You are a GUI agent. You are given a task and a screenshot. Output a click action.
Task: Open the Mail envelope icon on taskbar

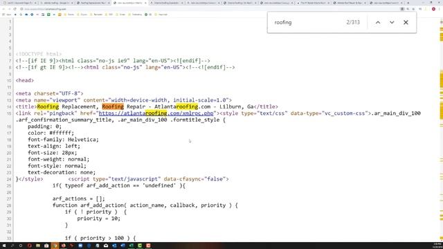click(x=106, y=246)
